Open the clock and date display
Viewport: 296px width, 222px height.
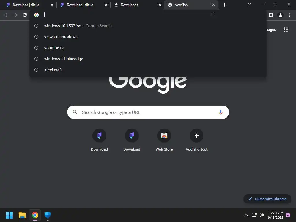pyautogui.click(x=275, y=215)
